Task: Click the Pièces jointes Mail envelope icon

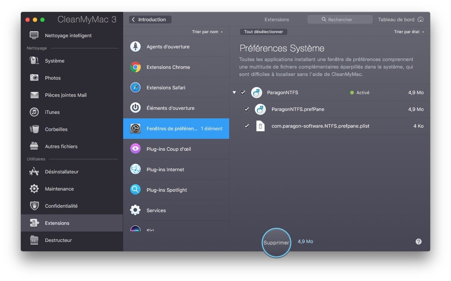Action: coord(34,95)
